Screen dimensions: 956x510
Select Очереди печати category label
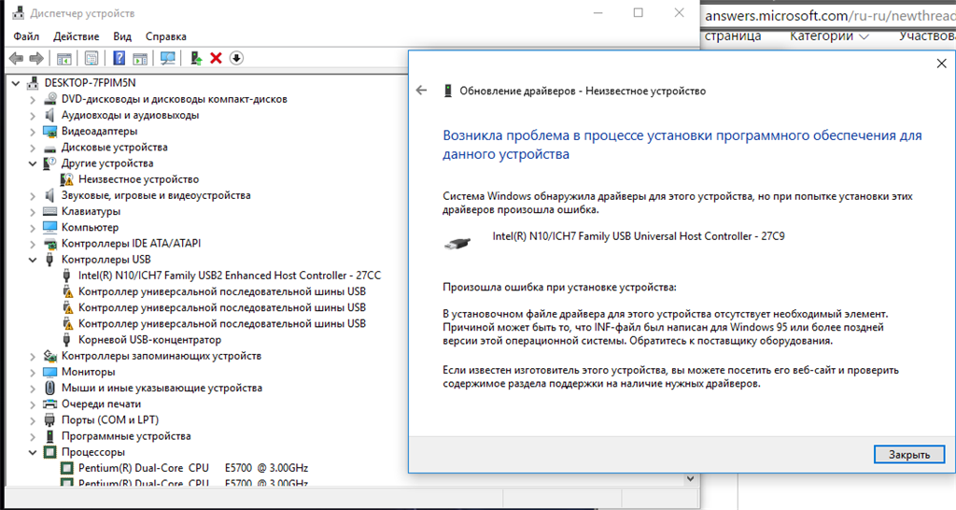[101, 404]
